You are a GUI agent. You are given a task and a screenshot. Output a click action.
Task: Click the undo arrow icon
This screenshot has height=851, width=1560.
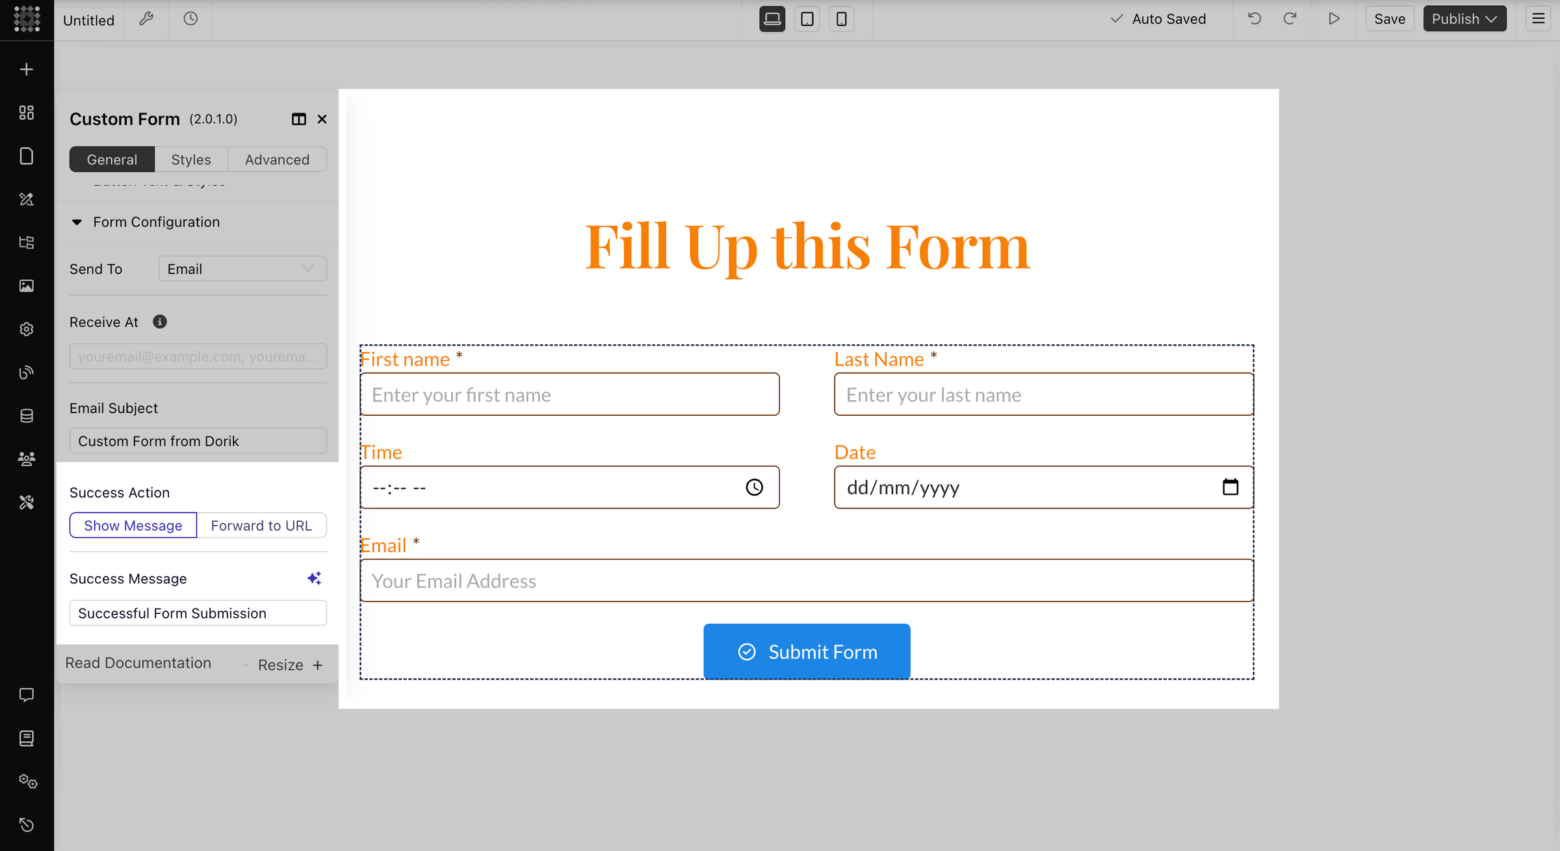pos(1254,19)
